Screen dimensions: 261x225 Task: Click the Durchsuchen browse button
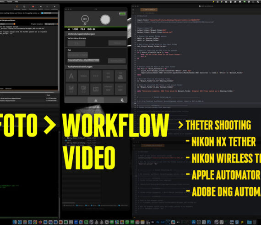tap(117, 61)
